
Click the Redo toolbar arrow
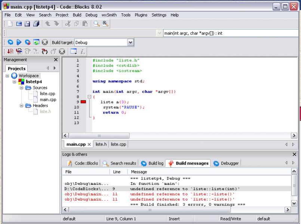pos(56,24)
